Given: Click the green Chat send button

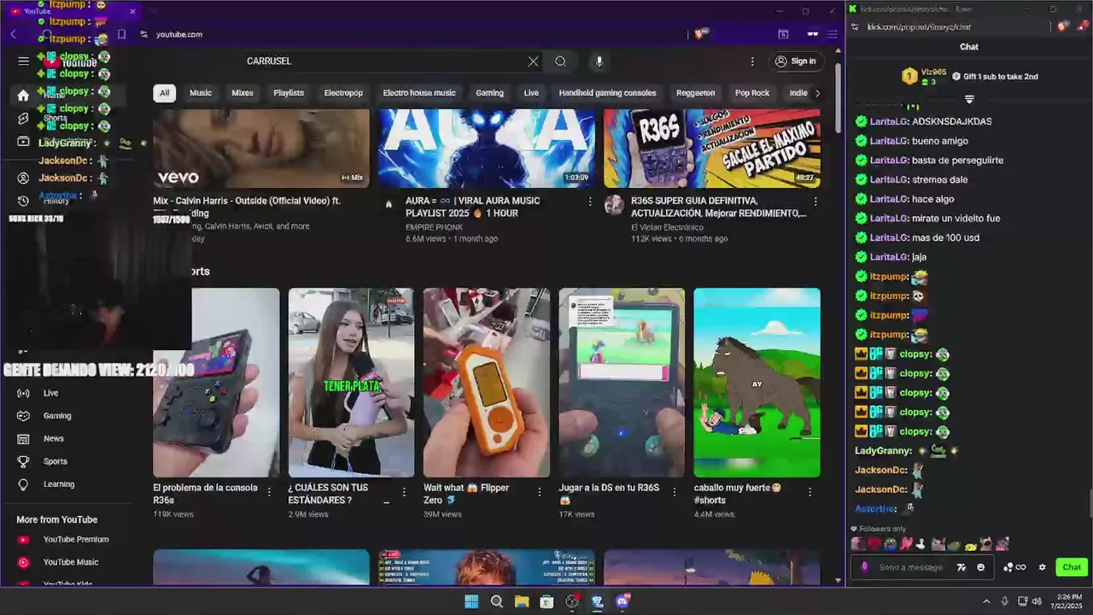Looking at the screenshot, I should click(x=1072, y=567).
